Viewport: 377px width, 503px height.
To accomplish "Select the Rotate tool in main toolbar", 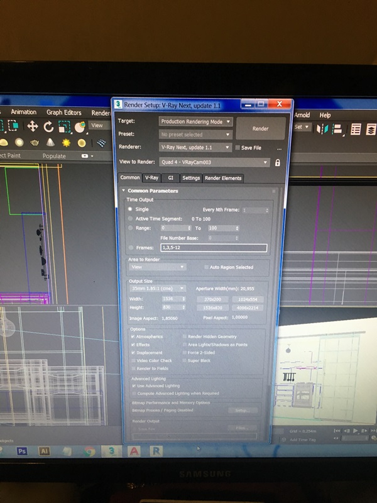I will (48, 127).
